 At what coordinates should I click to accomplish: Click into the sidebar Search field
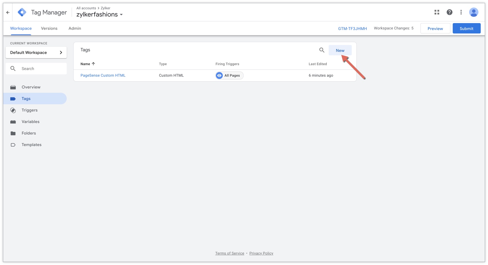click(40, 69)
